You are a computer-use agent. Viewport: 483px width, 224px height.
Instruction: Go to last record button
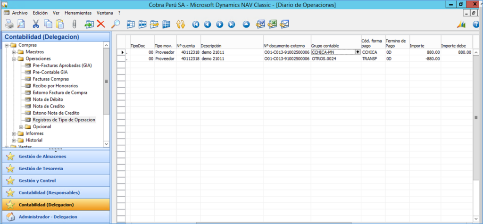pyautogui.click(x=231, y=25)
